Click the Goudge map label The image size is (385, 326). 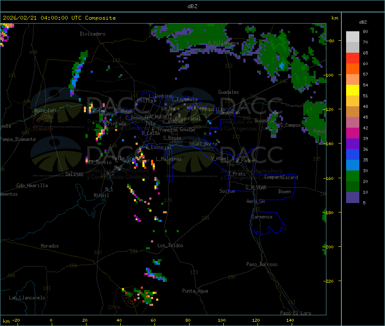click(x=187, y=129)
